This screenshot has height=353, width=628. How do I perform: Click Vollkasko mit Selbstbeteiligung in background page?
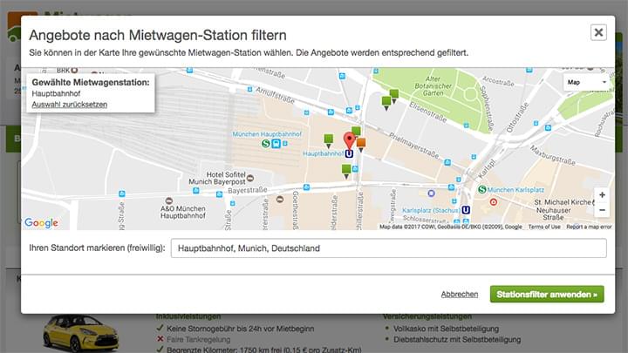(x=446, y=329)
